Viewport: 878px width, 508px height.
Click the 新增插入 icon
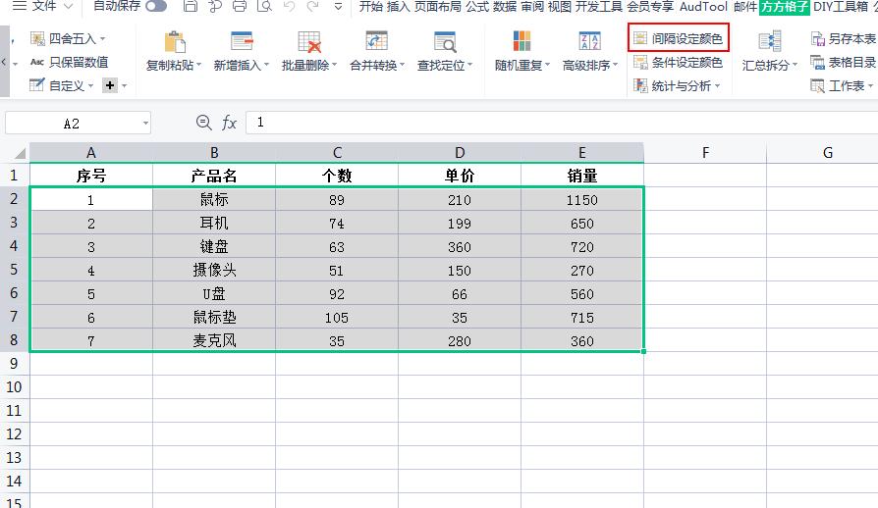(x=242, y=42)
